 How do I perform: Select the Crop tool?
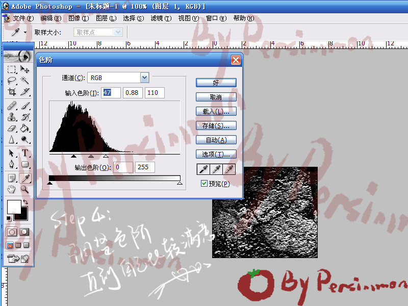11,92
